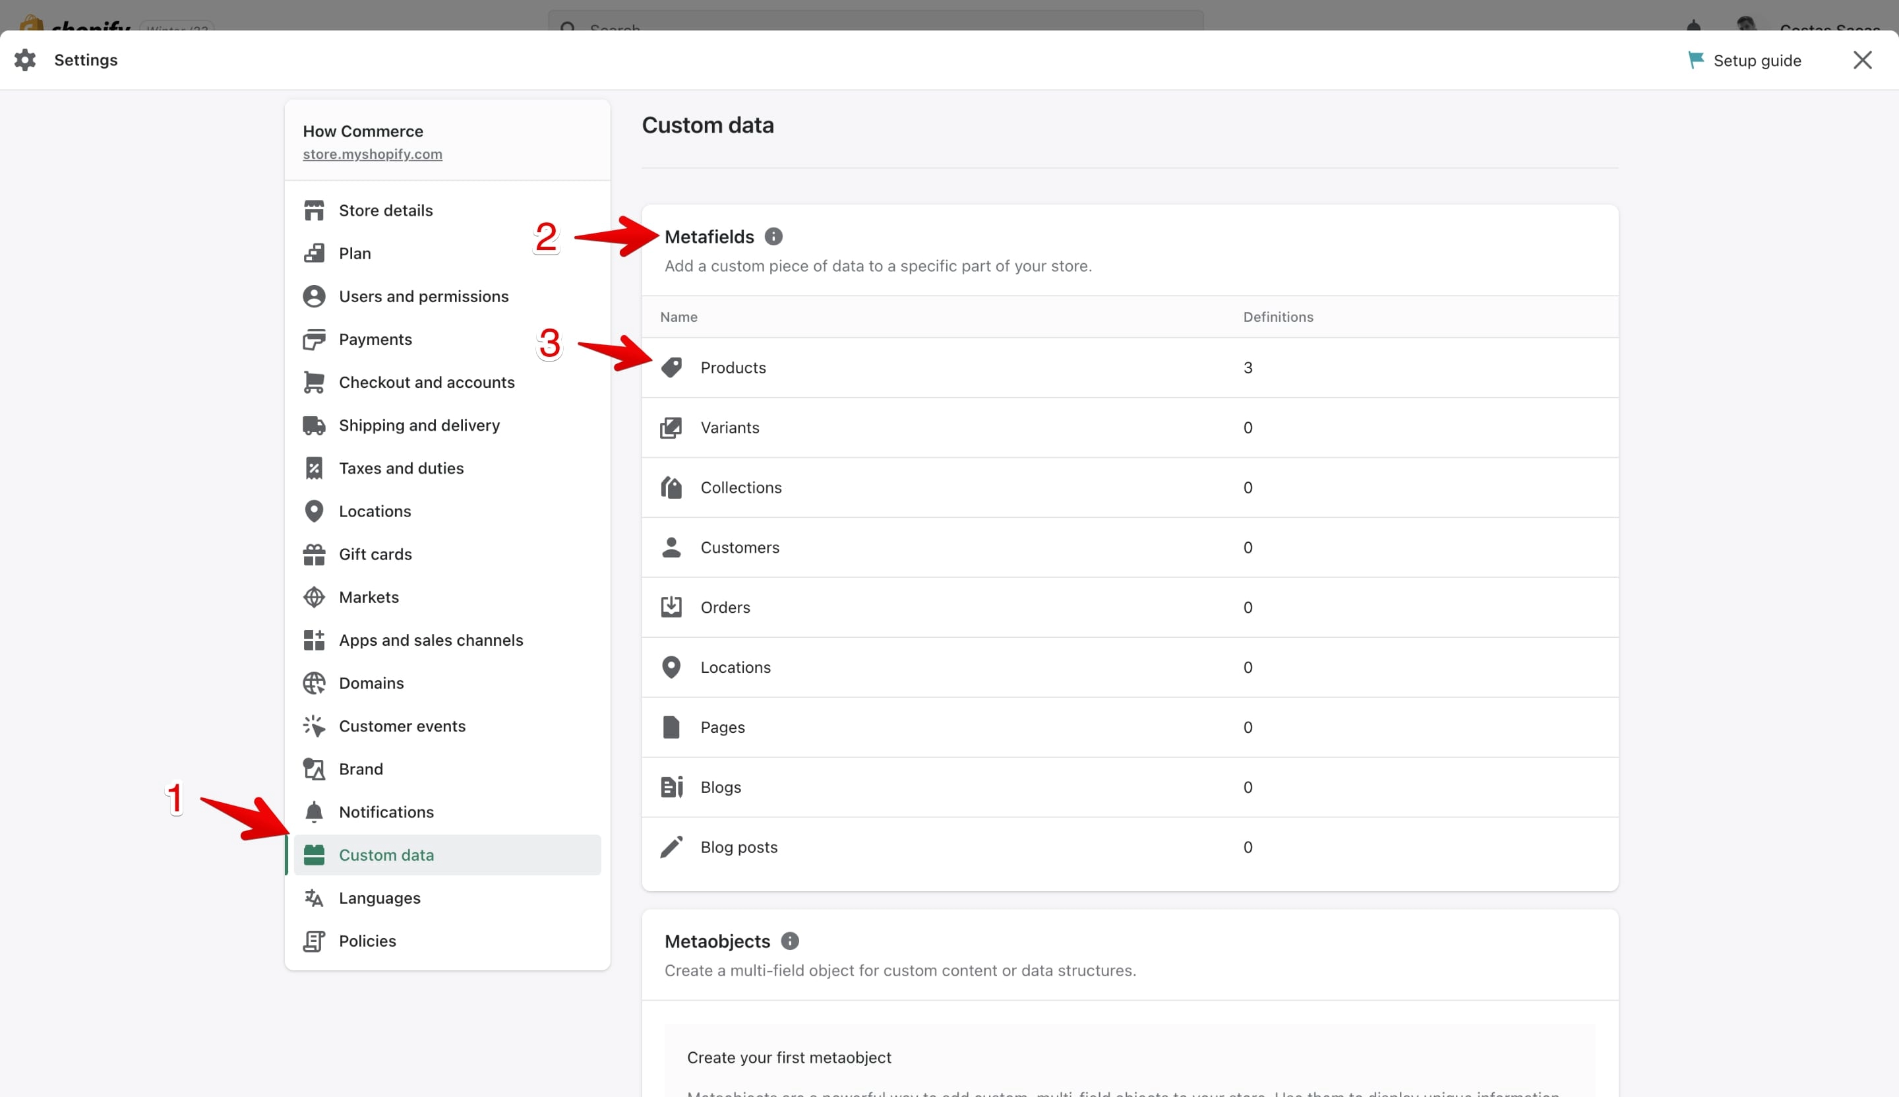The image size is (1899, 1097).
Task: Go to Shipping and delivery
Action: (x=447, y=425)
